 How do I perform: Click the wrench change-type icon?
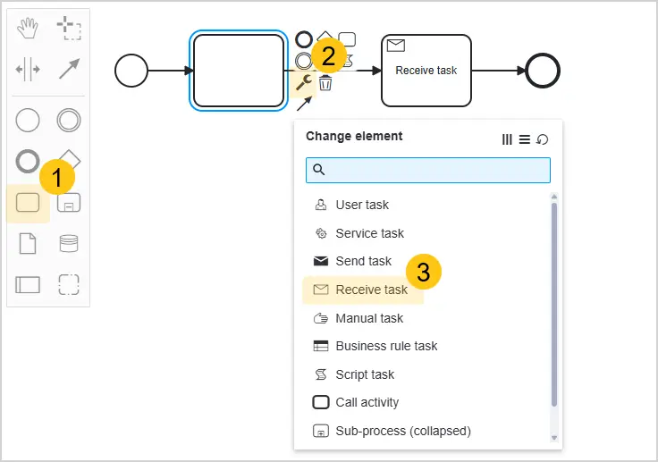pyautogui.click(x=304, y=83)
